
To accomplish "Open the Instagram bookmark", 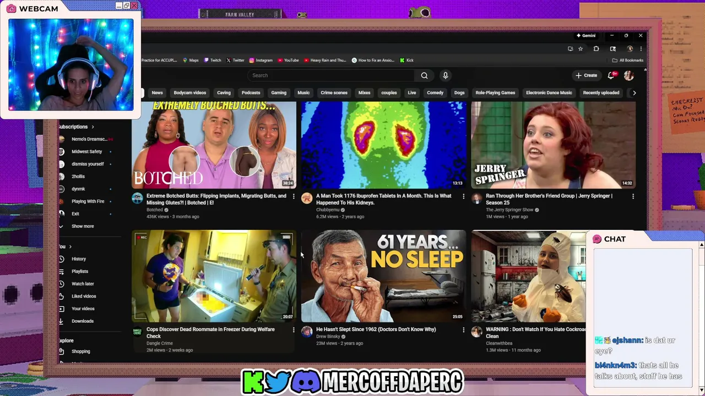I will pyautogui.click(x=261, y=61).
